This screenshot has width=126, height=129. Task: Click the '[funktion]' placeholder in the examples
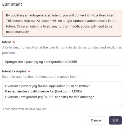pos(62,91)
